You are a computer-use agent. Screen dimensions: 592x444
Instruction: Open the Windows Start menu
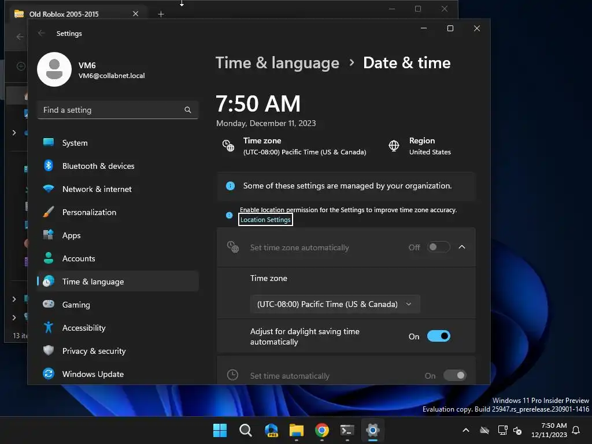pos(220,430)
